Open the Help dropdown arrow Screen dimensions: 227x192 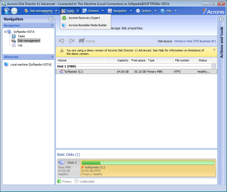(x=176, y=11)
